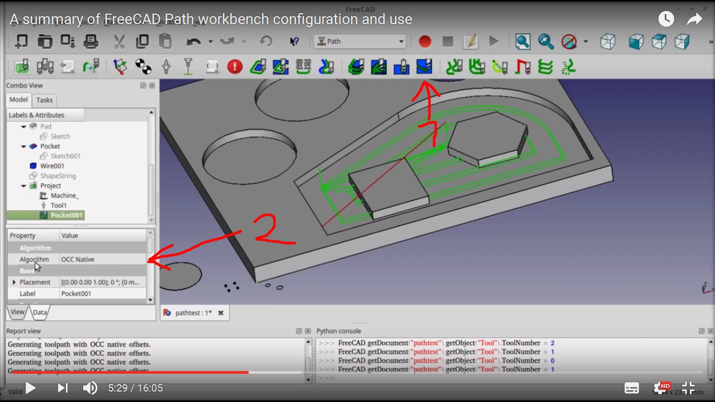Collapse the Pocket tree item

(x=24, y=147)
